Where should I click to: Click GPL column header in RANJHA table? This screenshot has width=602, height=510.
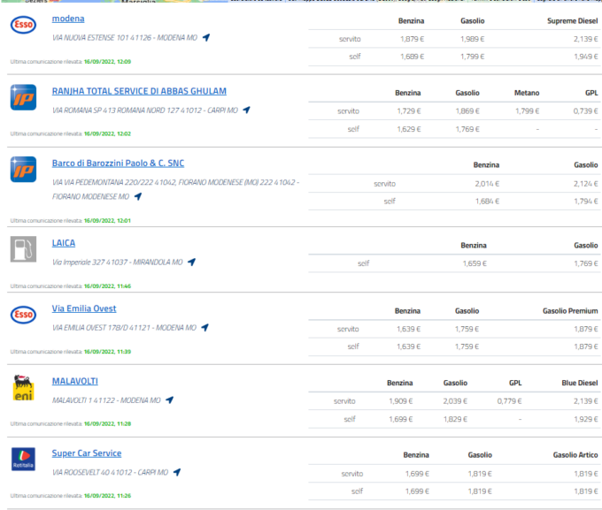591,93
